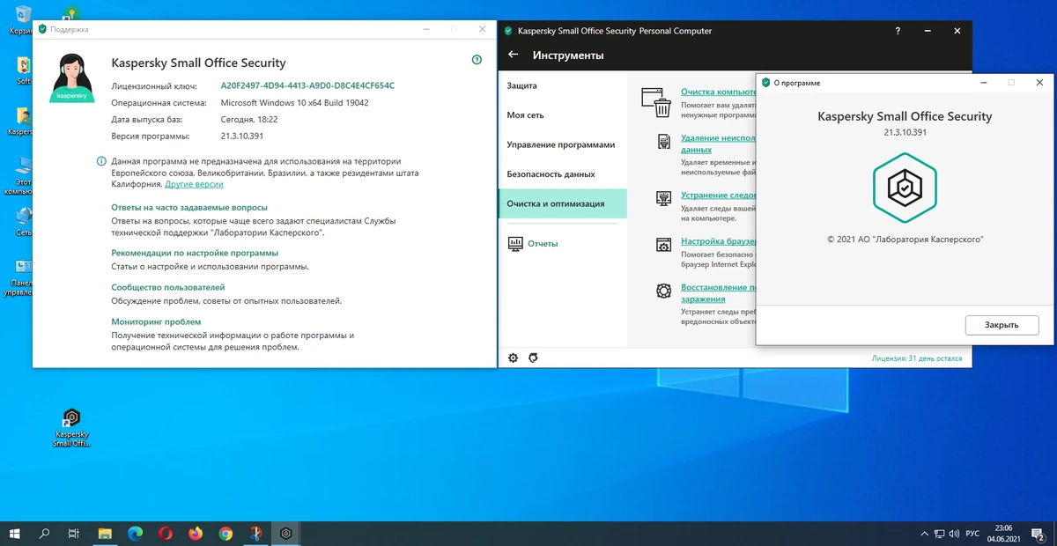This screenshot has height=546, width=1057.
Task: Click the support headset icon beside the gear
Action: click(533, 358)
